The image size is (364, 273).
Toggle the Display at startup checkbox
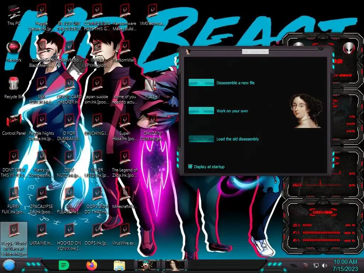click(190, 166)
